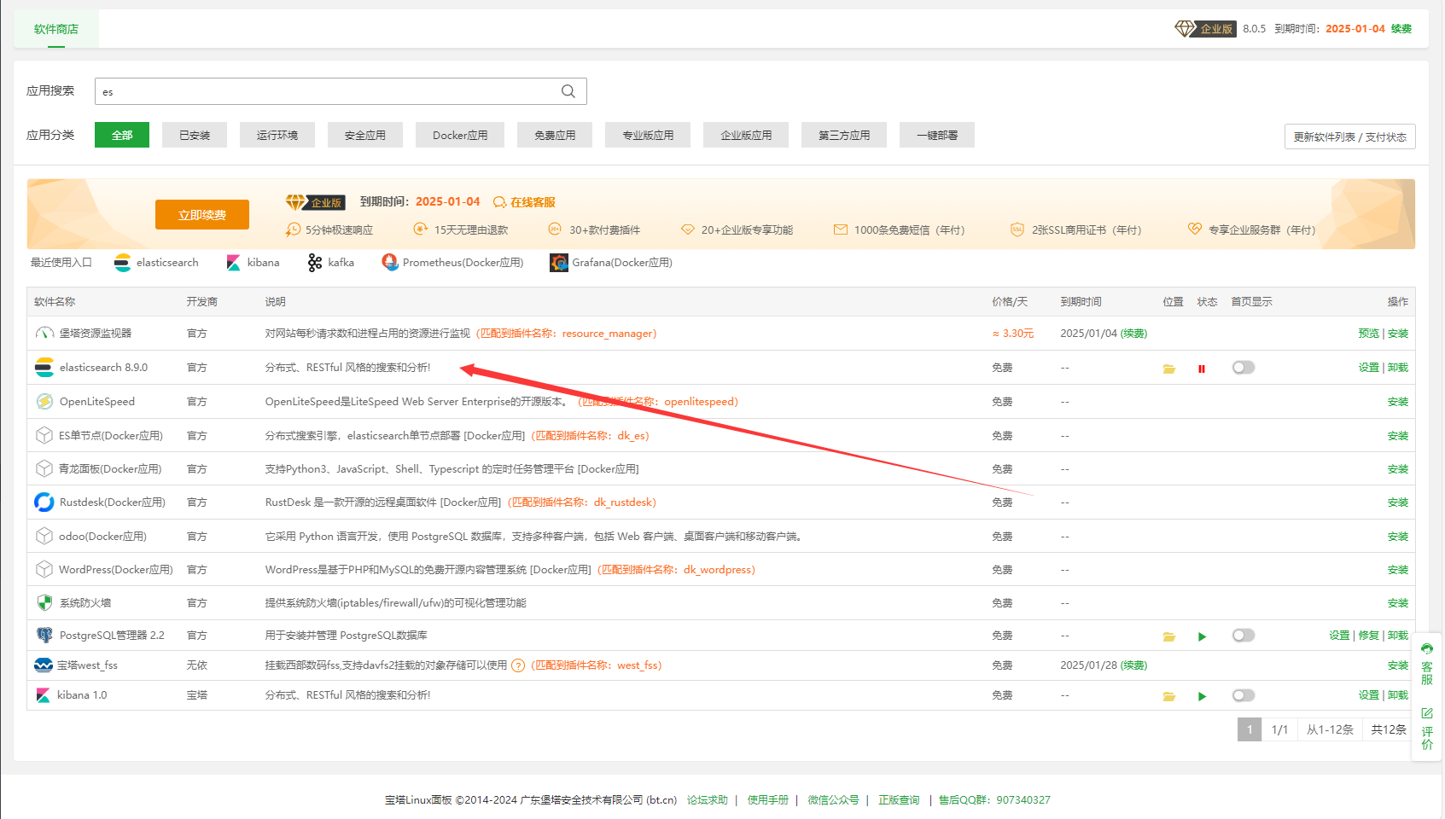The image size is (1445, 819).
Task: Click 安装 for 系统防火墙
Action: 1398,603
